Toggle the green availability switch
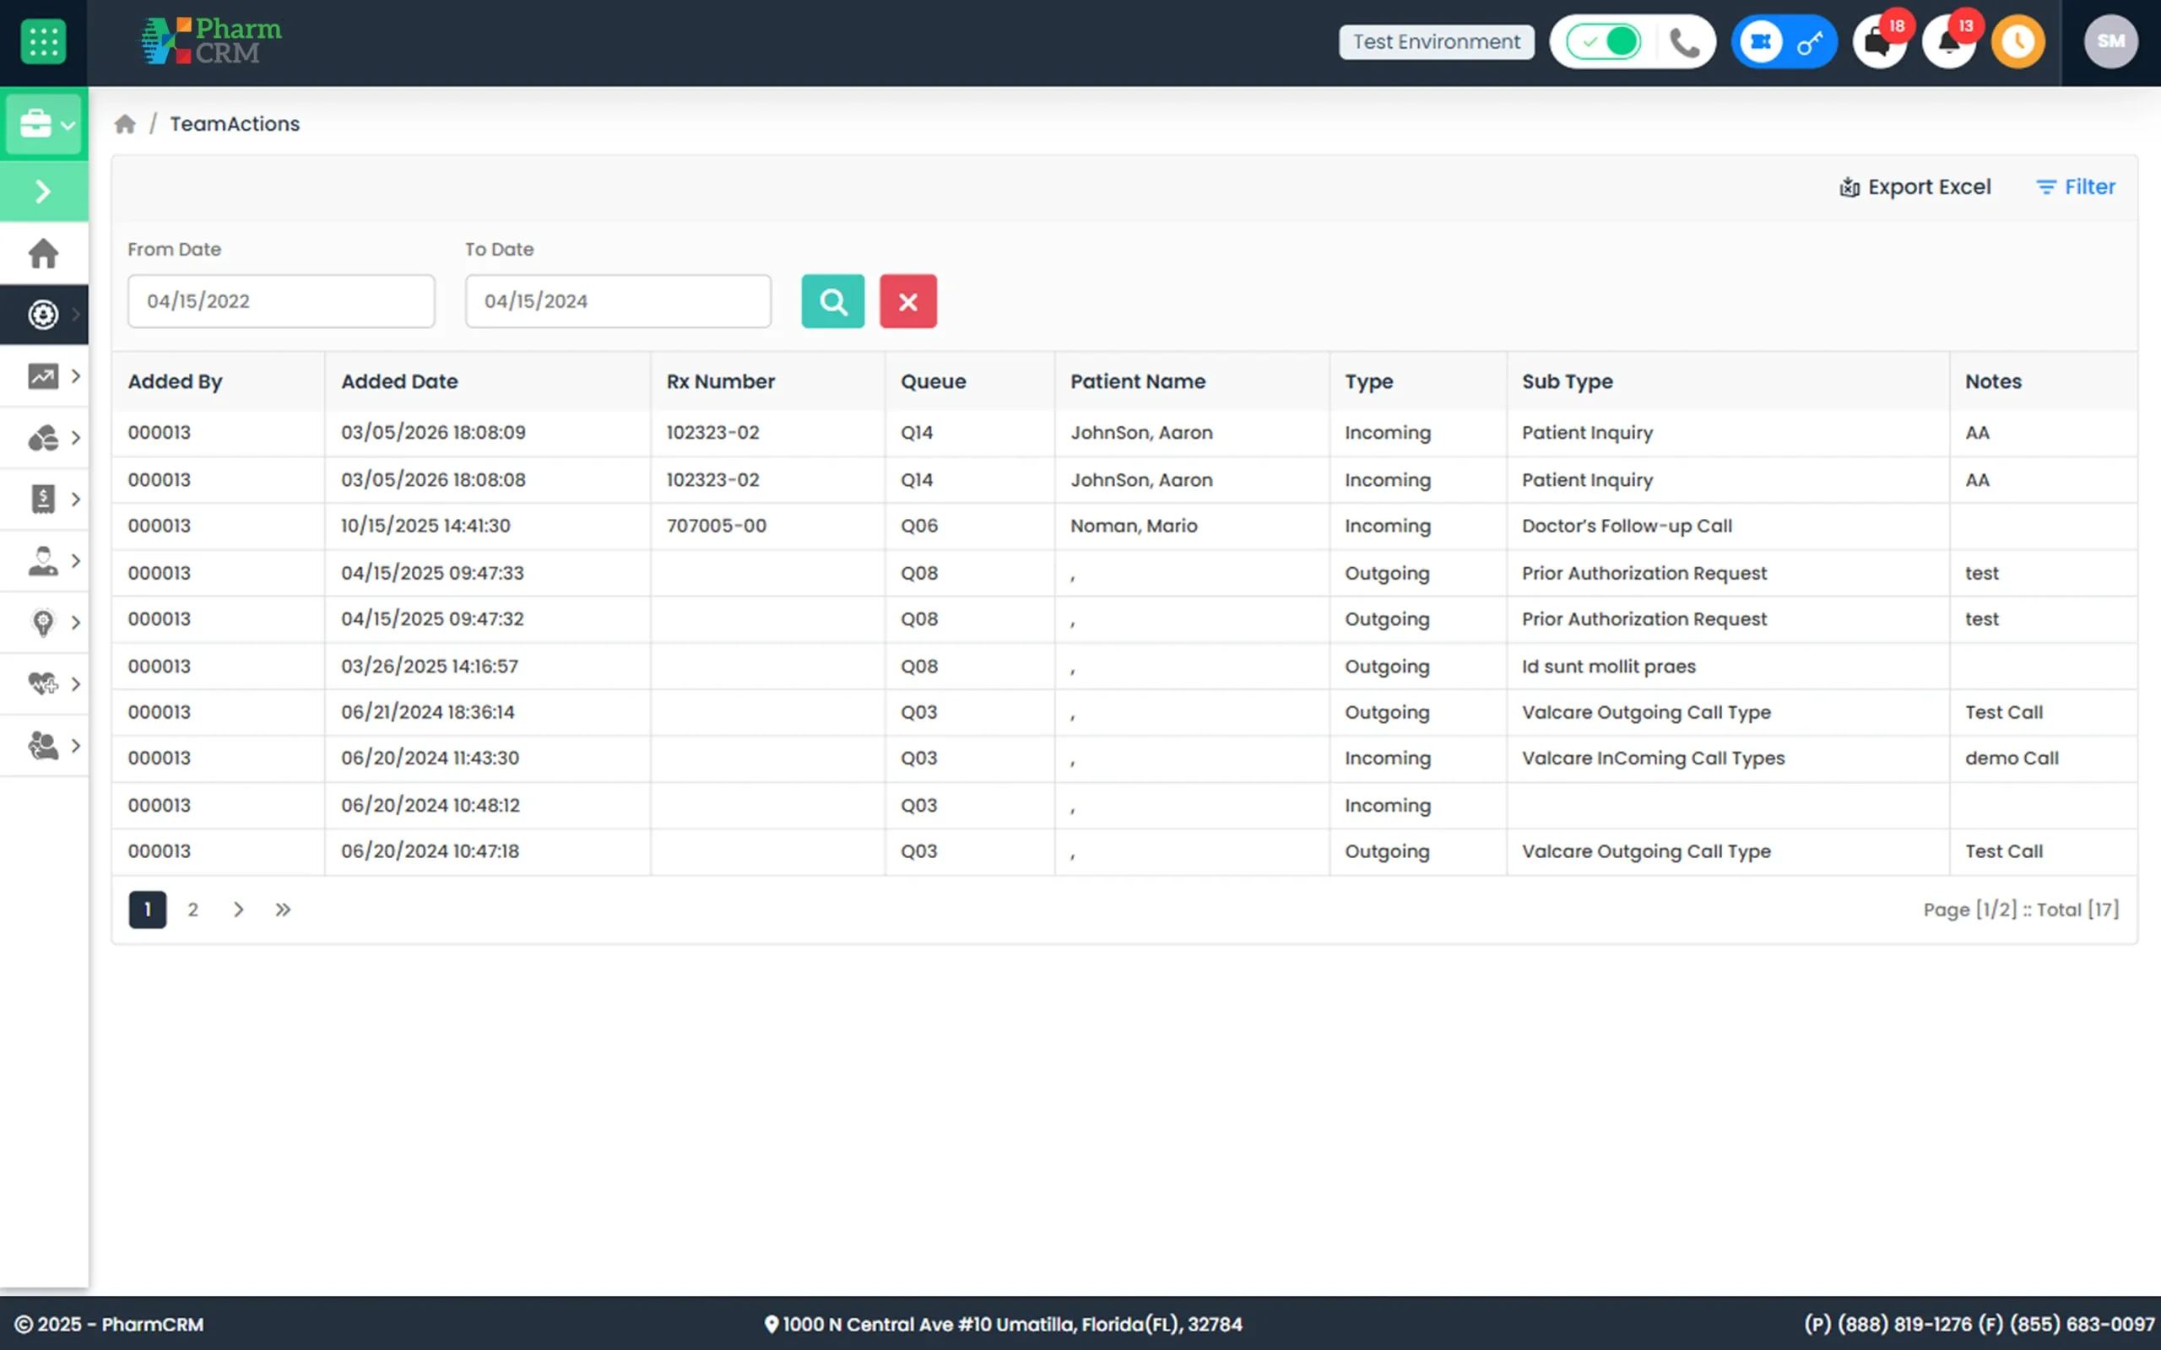2161x1350 pixels. tap(1604, 42)
